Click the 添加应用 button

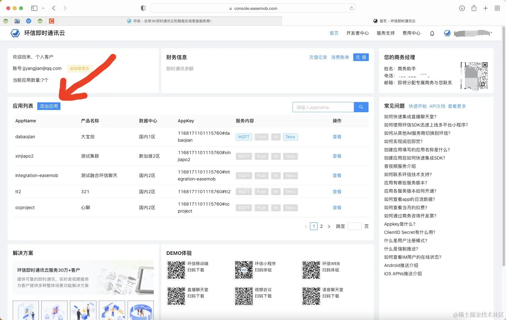(49, 106)
